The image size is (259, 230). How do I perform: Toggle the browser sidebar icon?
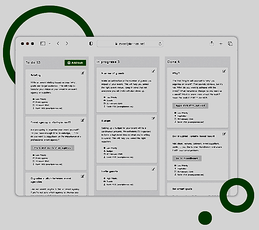[43, 43]
